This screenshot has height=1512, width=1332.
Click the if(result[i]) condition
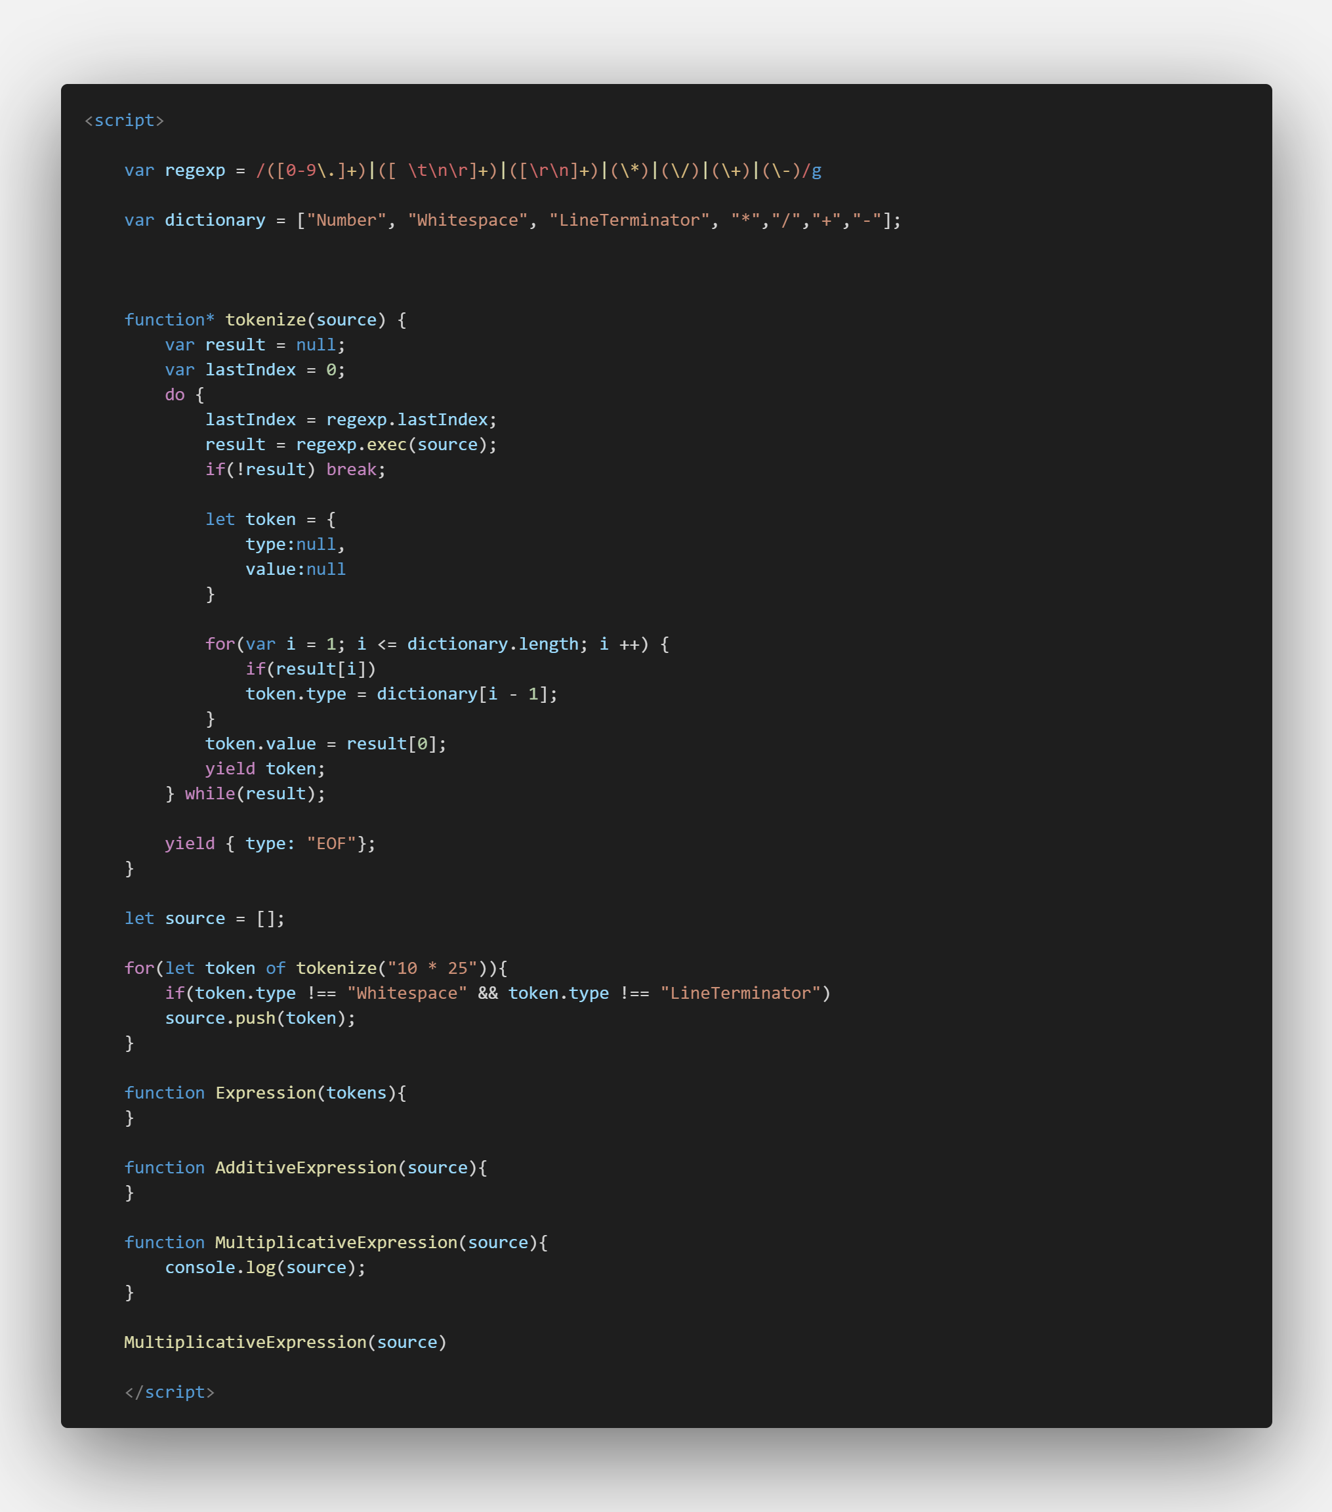(x=310, y=669)
